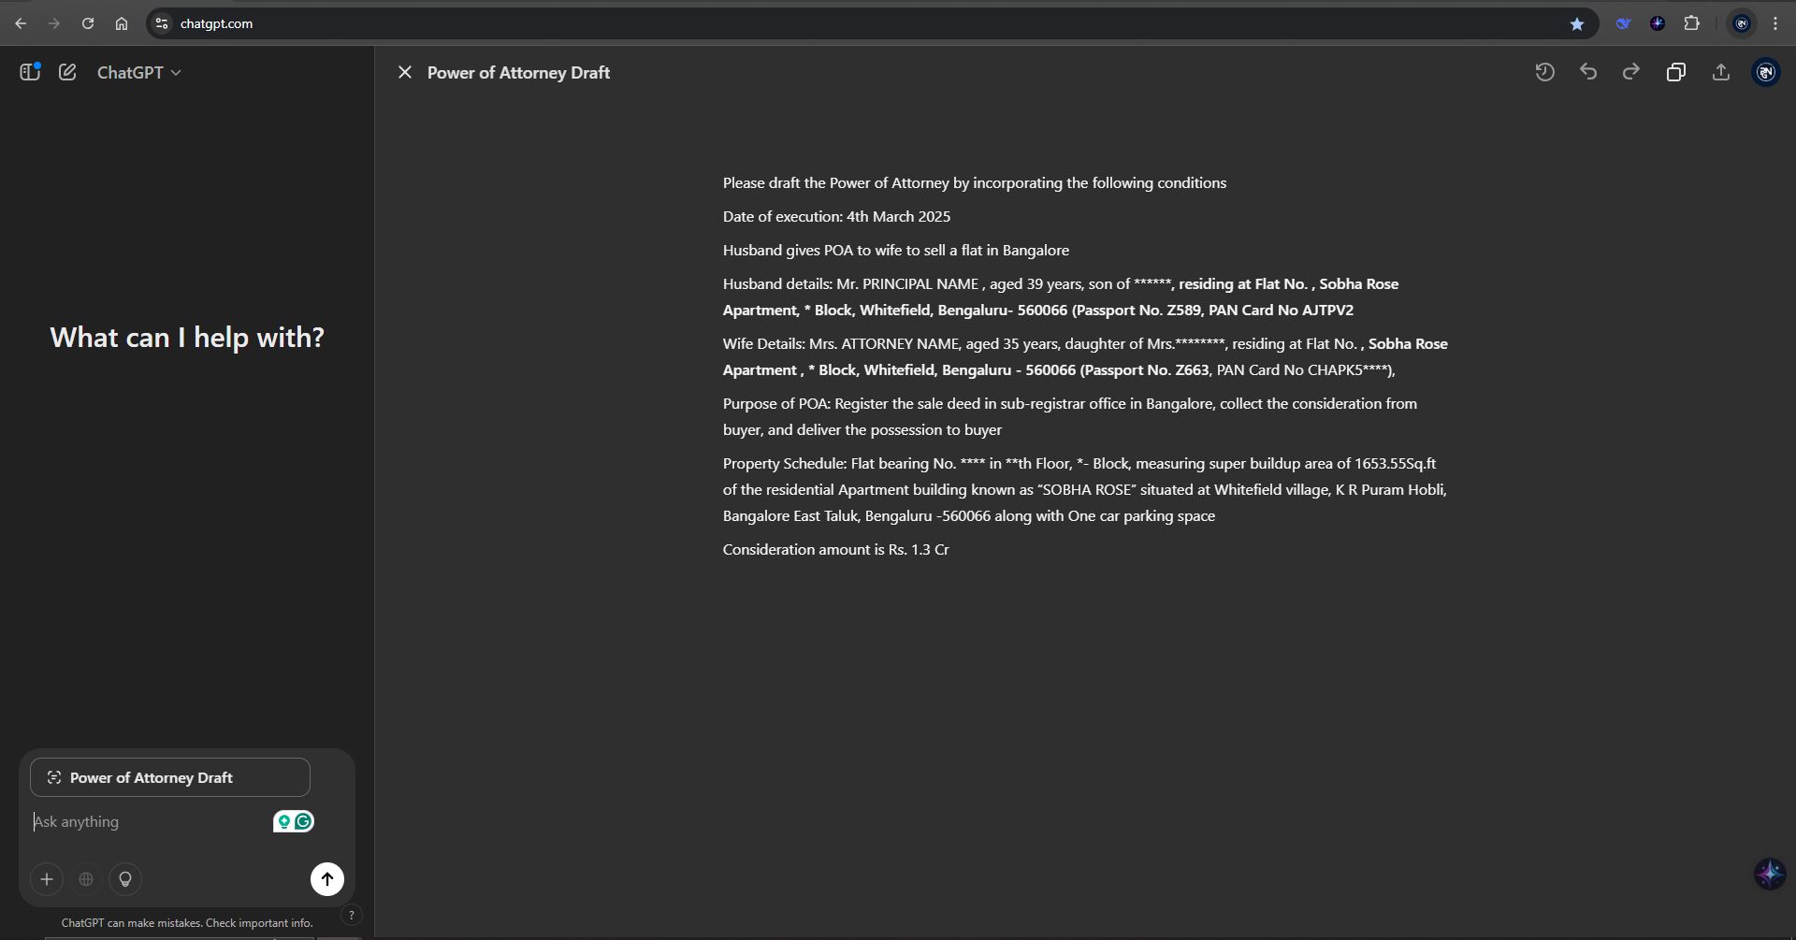
Task: Send the message with arrow button
Action: [327, 879]
